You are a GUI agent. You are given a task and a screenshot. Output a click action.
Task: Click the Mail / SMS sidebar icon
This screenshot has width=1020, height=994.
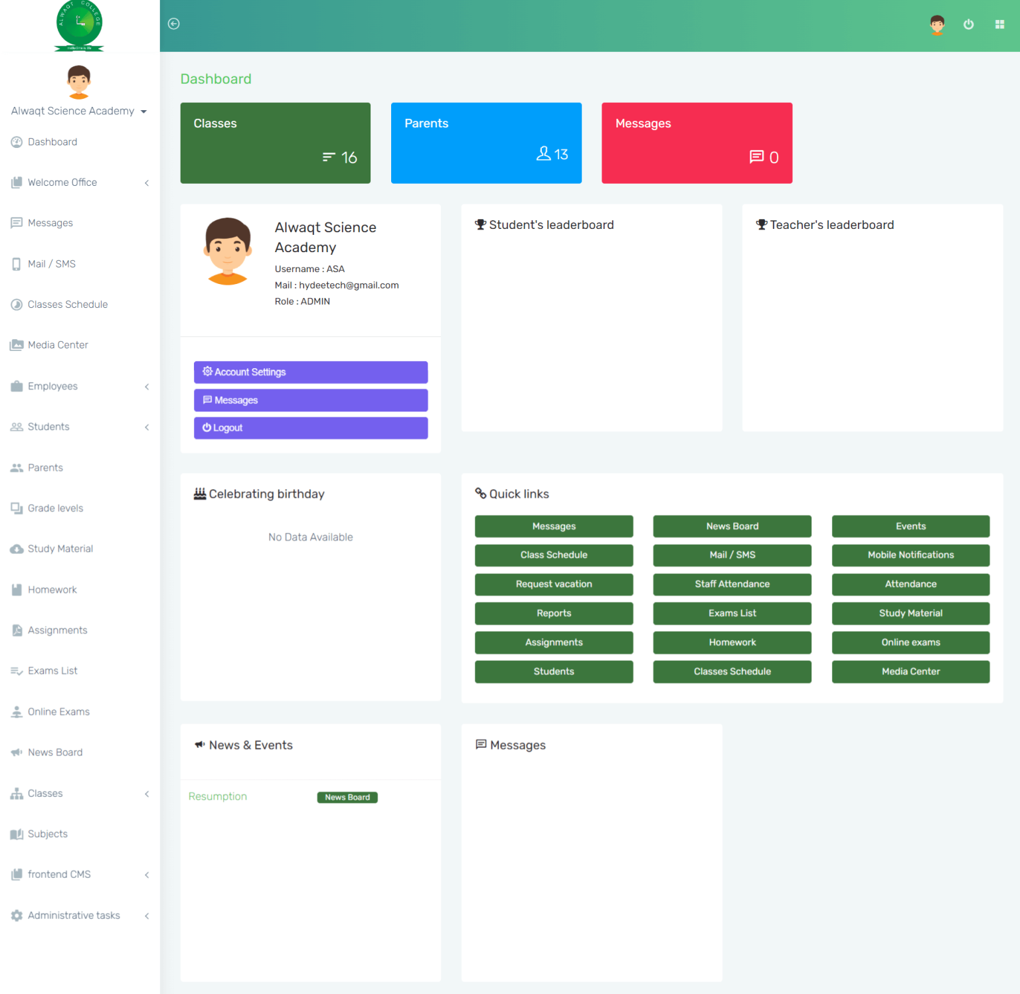16,263
